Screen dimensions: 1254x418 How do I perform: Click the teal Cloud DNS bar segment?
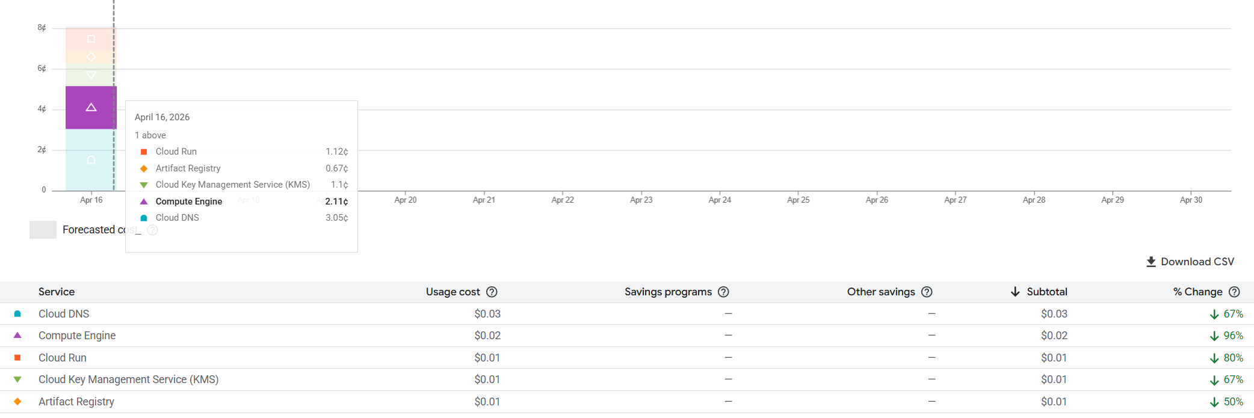click(x=90, y=160)
